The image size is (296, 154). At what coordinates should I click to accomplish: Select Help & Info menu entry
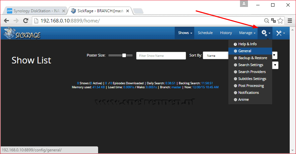(250, 44)
